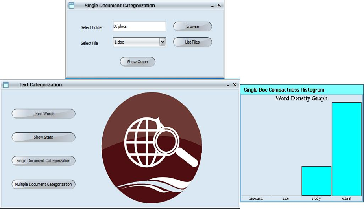Open Multiple Document Categorization
The height and width of the screenshot is (209, 364).
pos(43,184)
